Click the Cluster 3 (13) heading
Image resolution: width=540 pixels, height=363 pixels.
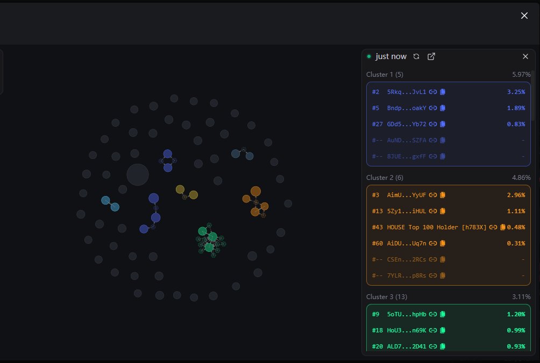click(386, 296)
